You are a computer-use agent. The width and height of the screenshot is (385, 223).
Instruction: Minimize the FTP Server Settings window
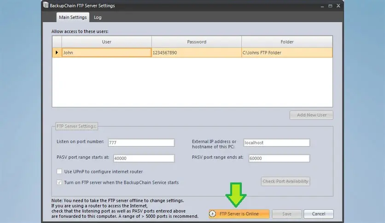[322, 6]
